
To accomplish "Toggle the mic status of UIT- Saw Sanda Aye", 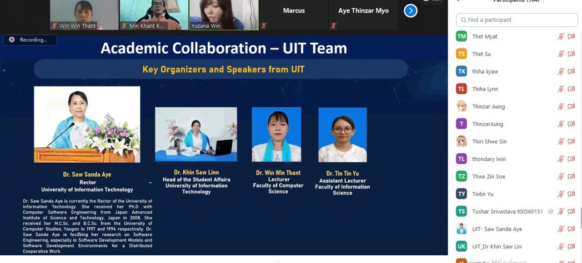I will (x=561, y=229).
